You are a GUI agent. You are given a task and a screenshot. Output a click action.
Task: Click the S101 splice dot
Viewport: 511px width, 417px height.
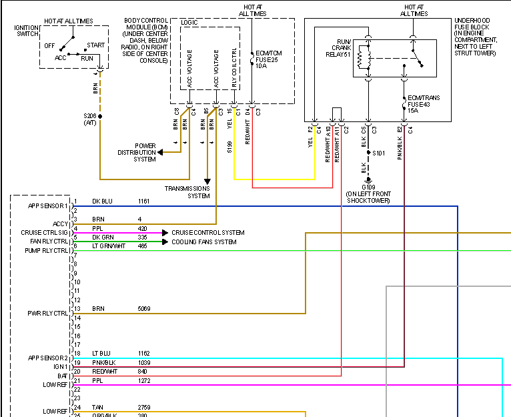(368, 153)
